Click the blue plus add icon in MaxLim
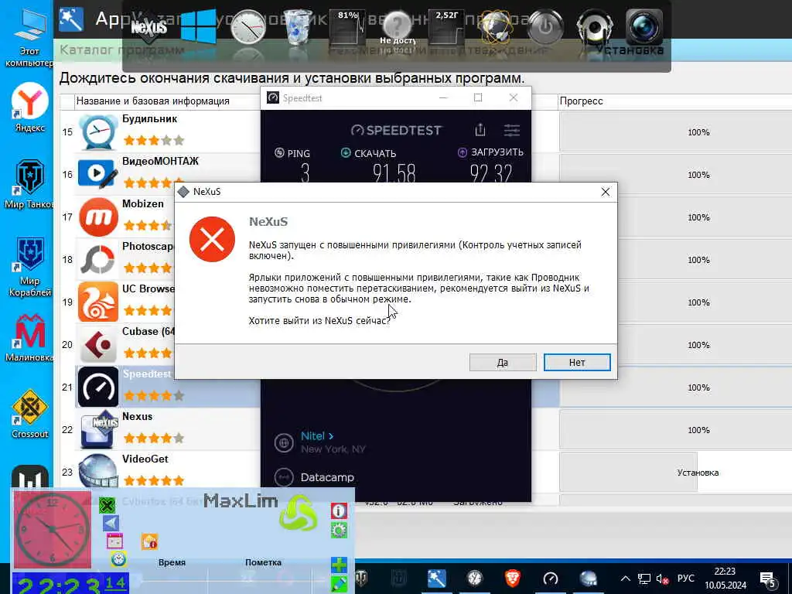This screenshot has height=594, width=792. point(339,565)
